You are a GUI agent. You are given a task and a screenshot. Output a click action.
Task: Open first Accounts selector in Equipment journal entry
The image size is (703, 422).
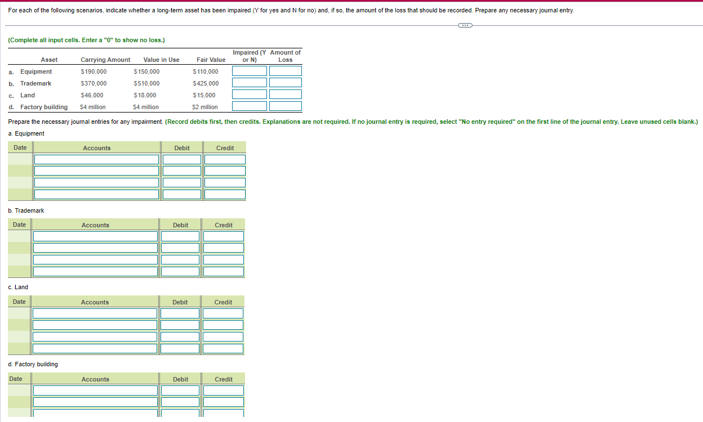click(x=96, y=159)
